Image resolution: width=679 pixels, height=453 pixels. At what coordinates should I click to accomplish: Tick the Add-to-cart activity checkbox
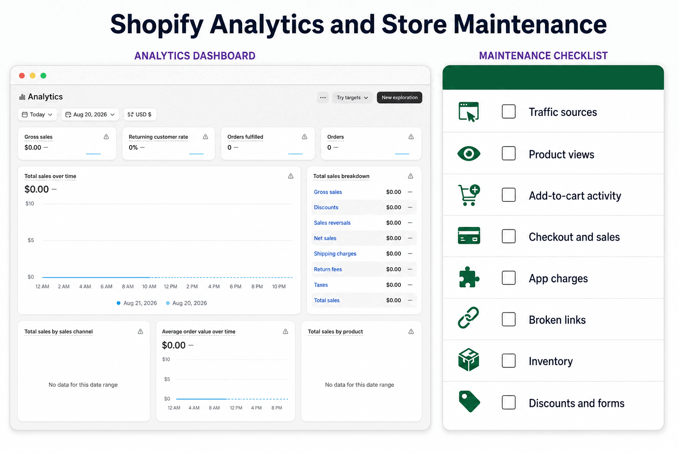(x=509, y=195)
